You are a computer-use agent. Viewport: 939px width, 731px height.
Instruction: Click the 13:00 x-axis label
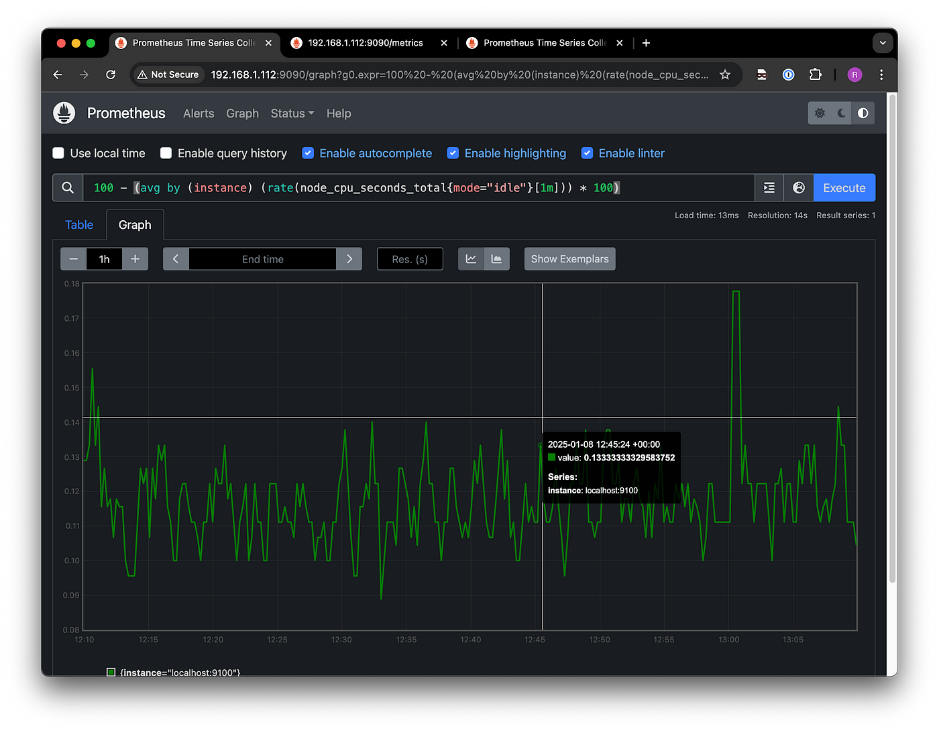728,640
